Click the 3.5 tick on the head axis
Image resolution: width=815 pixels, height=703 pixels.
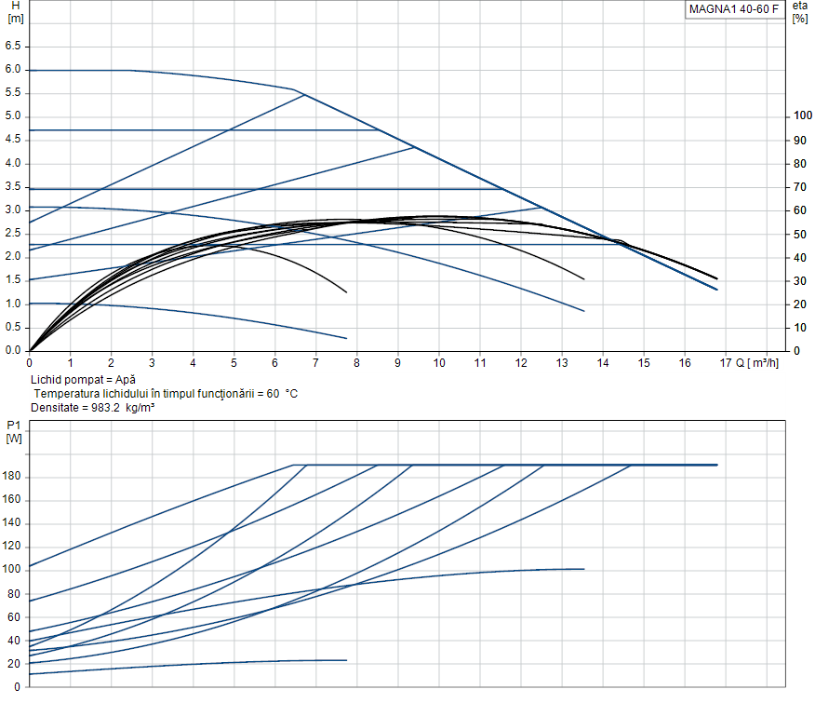(13, 187)
